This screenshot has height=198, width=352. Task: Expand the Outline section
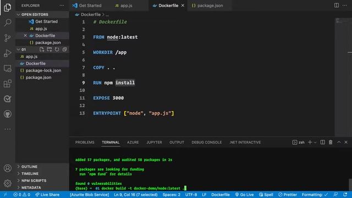coord(29,167)
